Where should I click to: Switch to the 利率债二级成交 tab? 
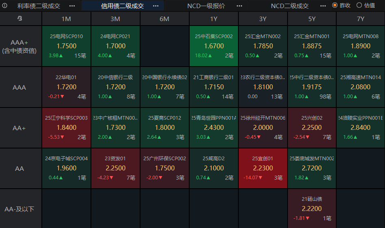click(x=39, y=6)
